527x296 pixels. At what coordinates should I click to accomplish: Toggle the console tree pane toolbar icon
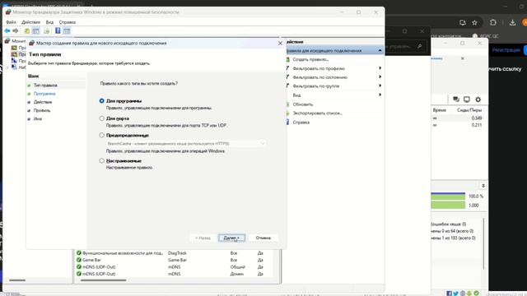click(x=36, y=31)
